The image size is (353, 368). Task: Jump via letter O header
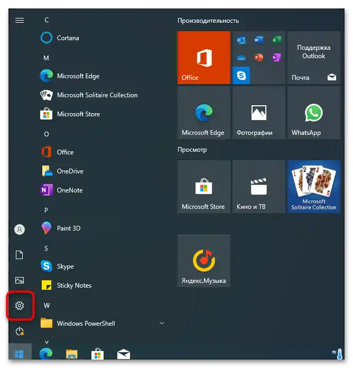point(47,134)
